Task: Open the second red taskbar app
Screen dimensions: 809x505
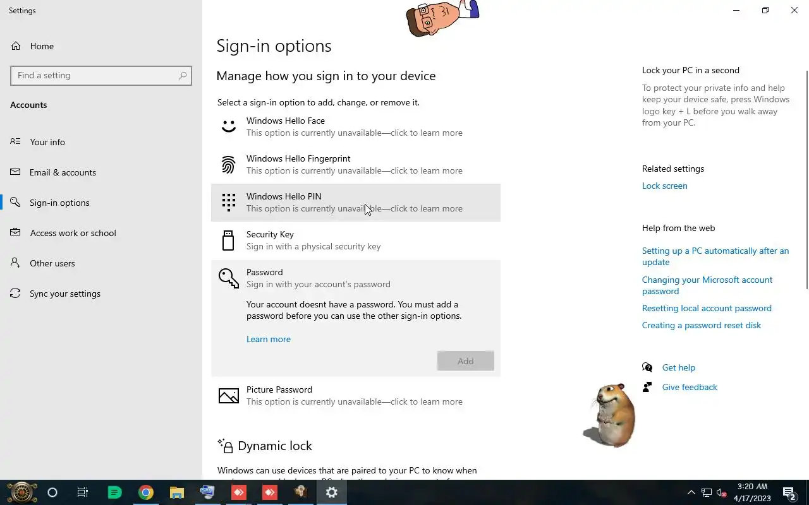Action: pos(270,492)
